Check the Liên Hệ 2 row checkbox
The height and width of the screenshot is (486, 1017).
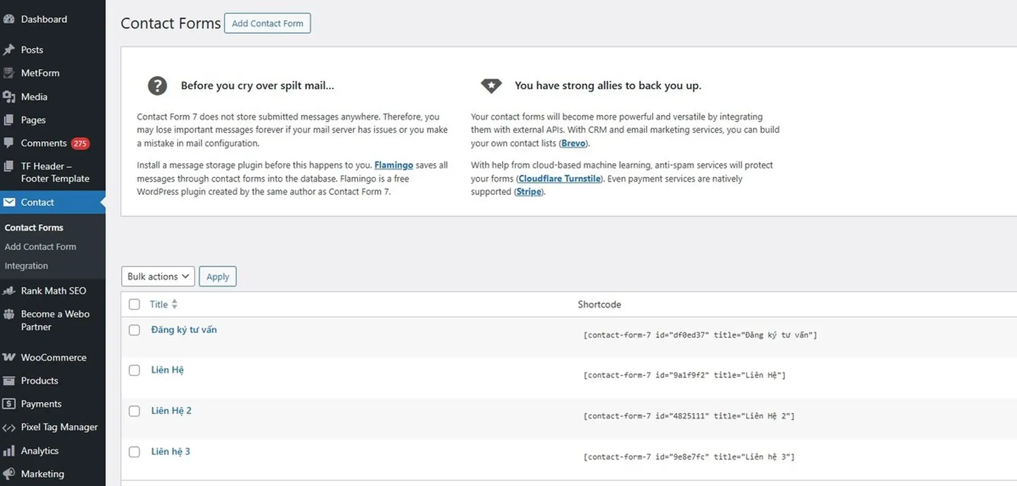click(134, 411)
